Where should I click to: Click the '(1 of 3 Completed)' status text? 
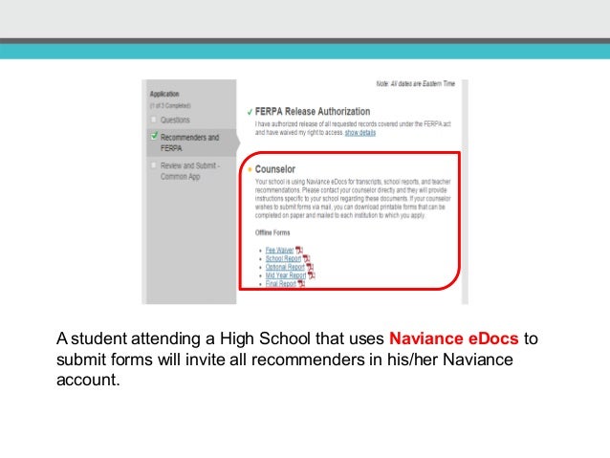170,106
